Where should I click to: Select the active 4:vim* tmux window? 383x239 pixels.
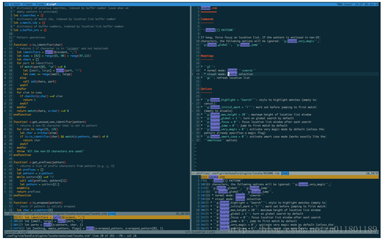(x=51, y=4)
